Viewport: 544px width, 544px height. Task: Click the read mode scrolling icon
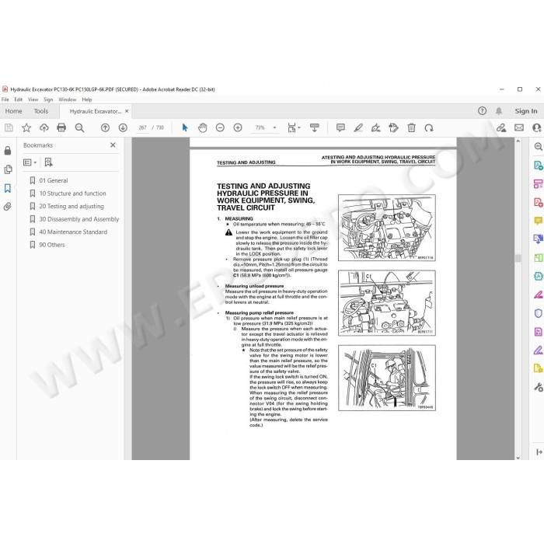[315, 128]
